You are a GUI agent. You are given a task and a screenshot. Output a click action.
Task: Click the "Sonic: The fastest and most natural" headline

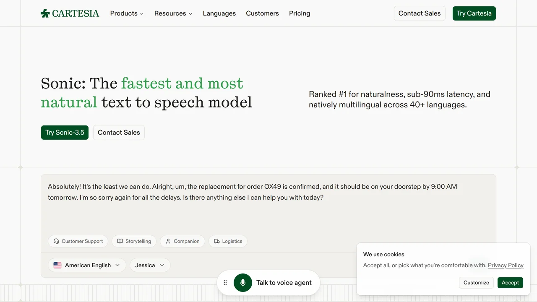coord(146,93)
